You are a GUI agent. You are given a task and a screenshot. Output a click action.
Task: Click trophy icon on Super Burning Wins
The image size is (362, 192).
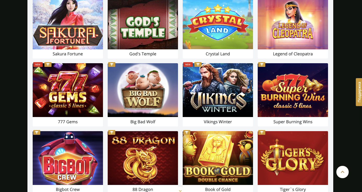point(262,65)
